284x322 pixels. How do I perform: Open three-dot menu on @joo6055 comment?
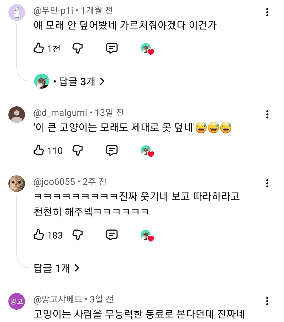pyautogui.click(x=267, y=183)
